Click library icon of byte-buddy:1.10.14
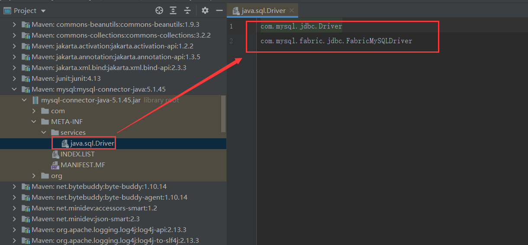Image resolution: width=528 pixels, height=245 pixels. tap(26, 186)
